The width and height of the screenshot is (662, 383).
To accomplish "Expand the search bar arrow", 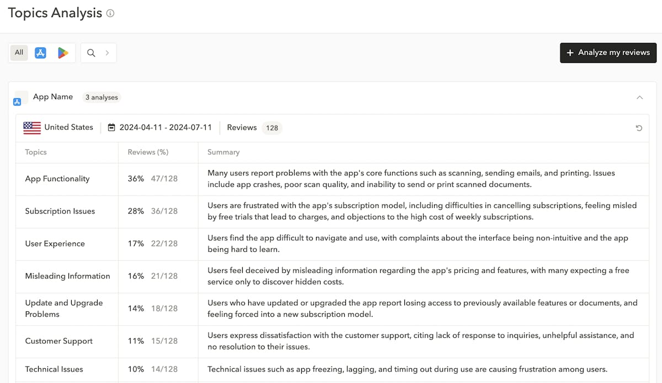I will [x=107, y=53].
